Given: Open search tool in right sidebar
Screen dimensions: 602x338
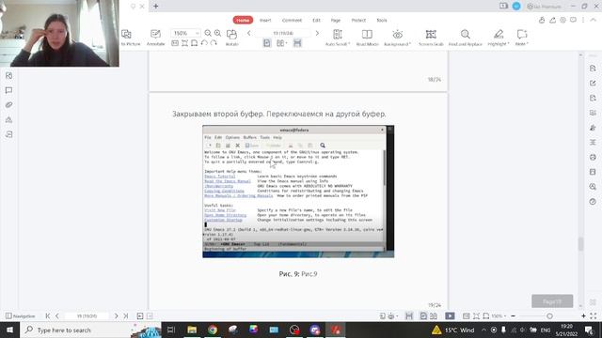Looking at the screenshot, I should click(593, 187).
